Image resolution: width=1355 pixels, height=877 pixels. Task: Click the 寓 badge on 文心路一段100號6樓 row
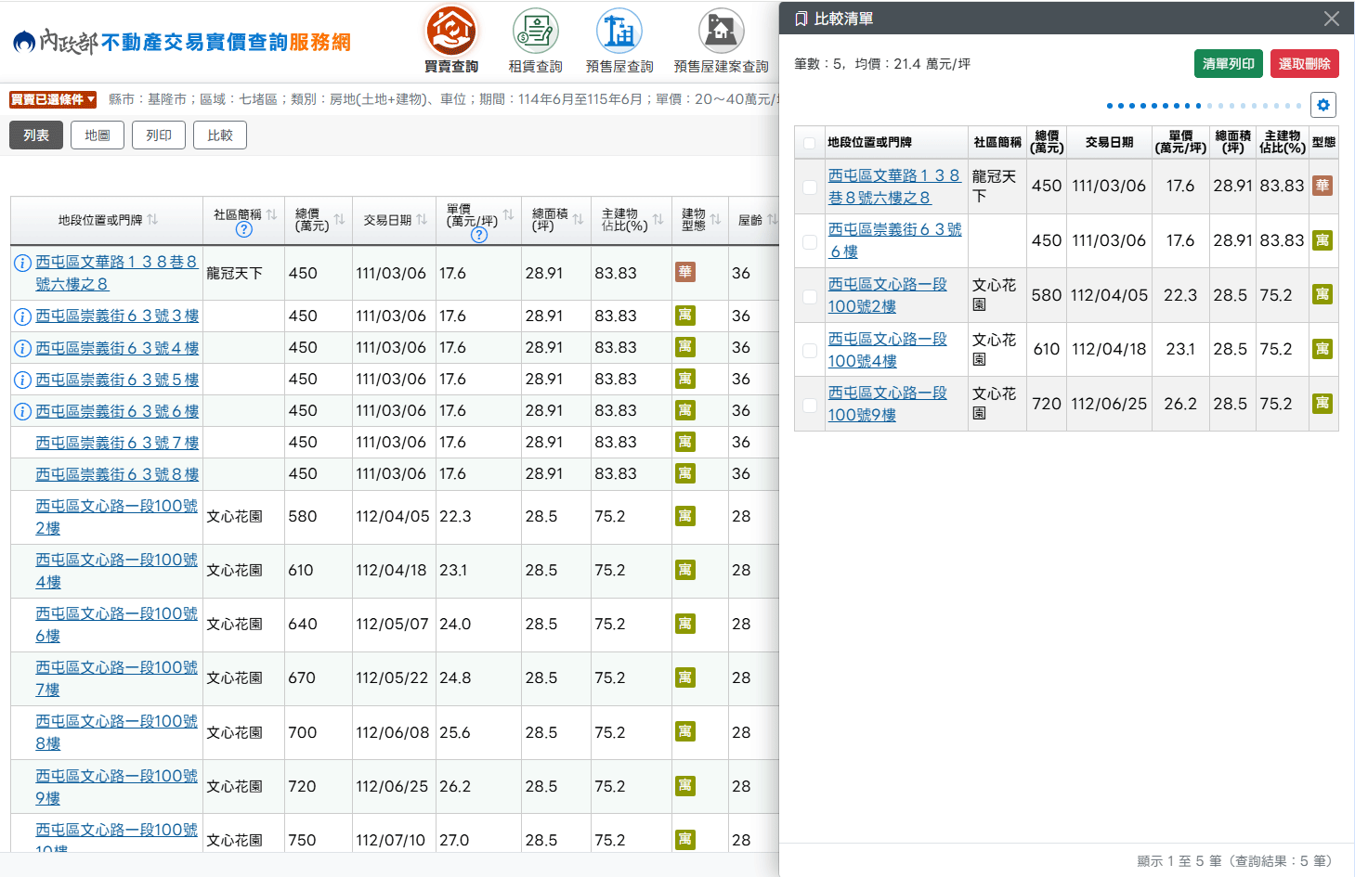(685, 624)
